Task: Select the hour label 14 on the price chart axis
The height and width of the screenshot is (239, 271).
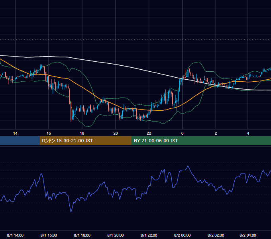Action: pyautogui.click(x=15, y=133)
